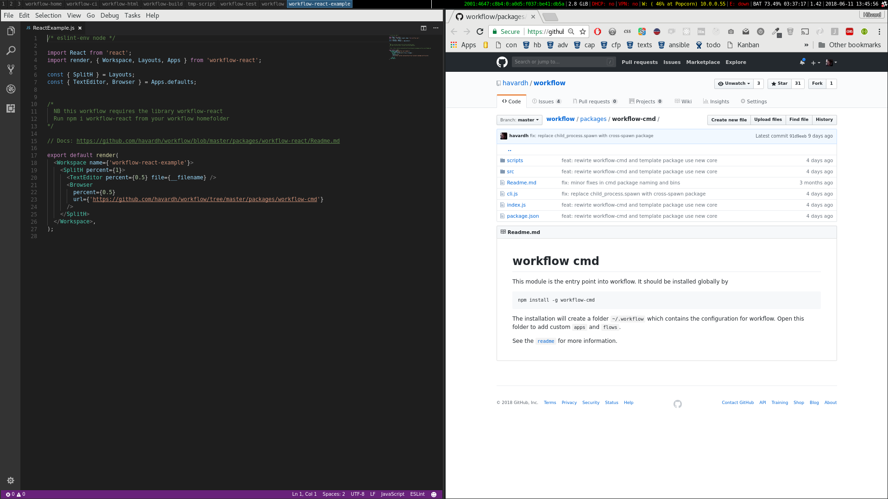888x499 pixels.
Task: Open the Extensions view in VS Code
Action: [x=11, y=108]
